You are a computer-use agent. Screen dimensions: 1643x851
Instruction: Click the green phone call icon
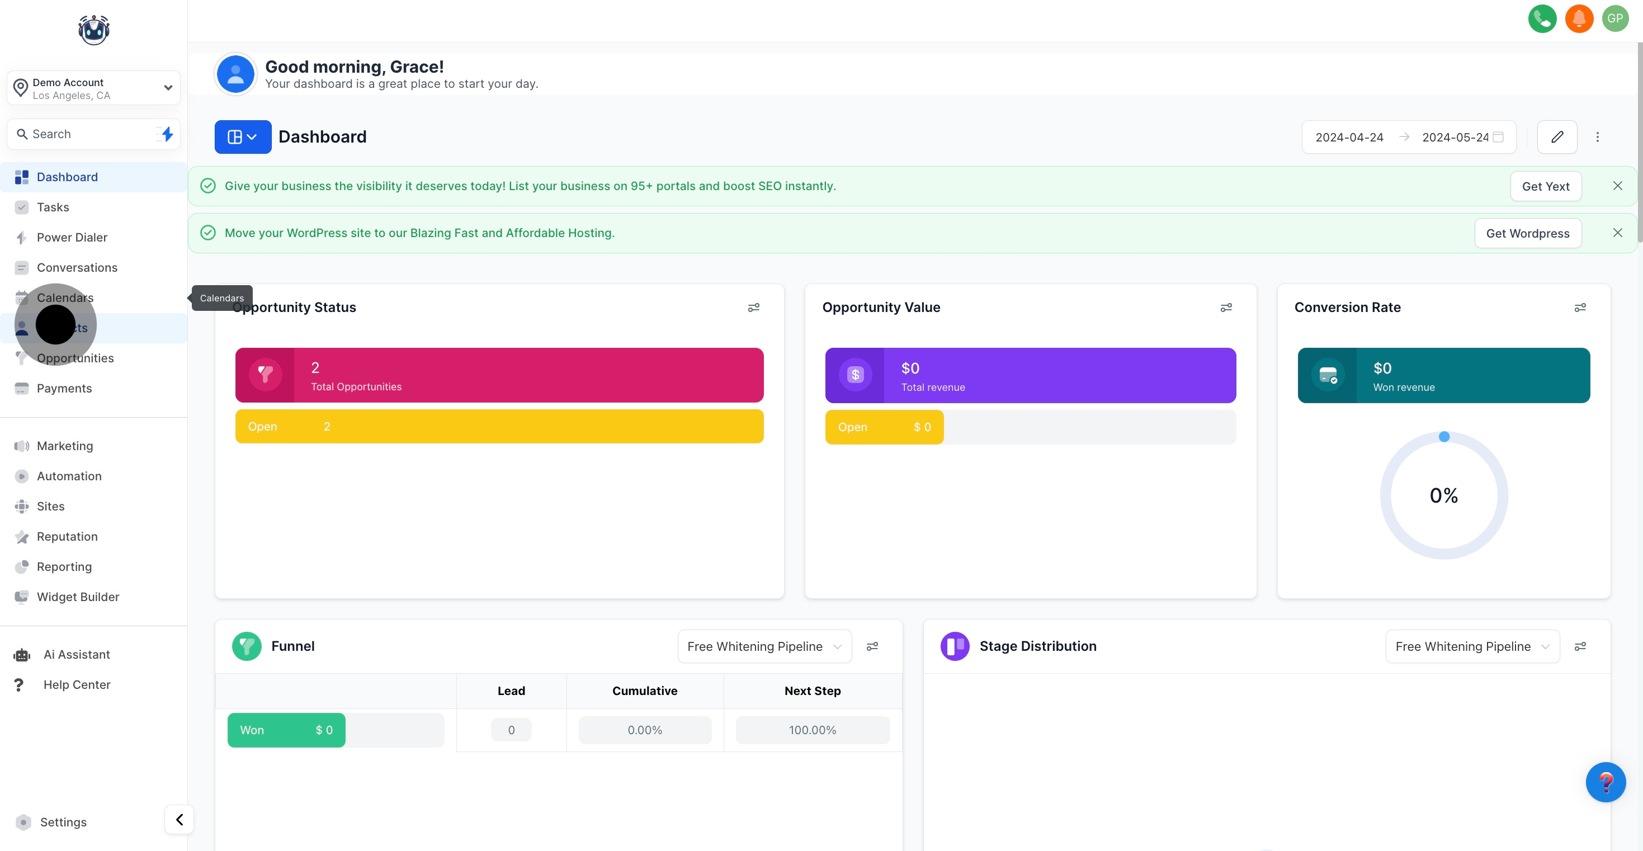click(x=1542, y=18)
